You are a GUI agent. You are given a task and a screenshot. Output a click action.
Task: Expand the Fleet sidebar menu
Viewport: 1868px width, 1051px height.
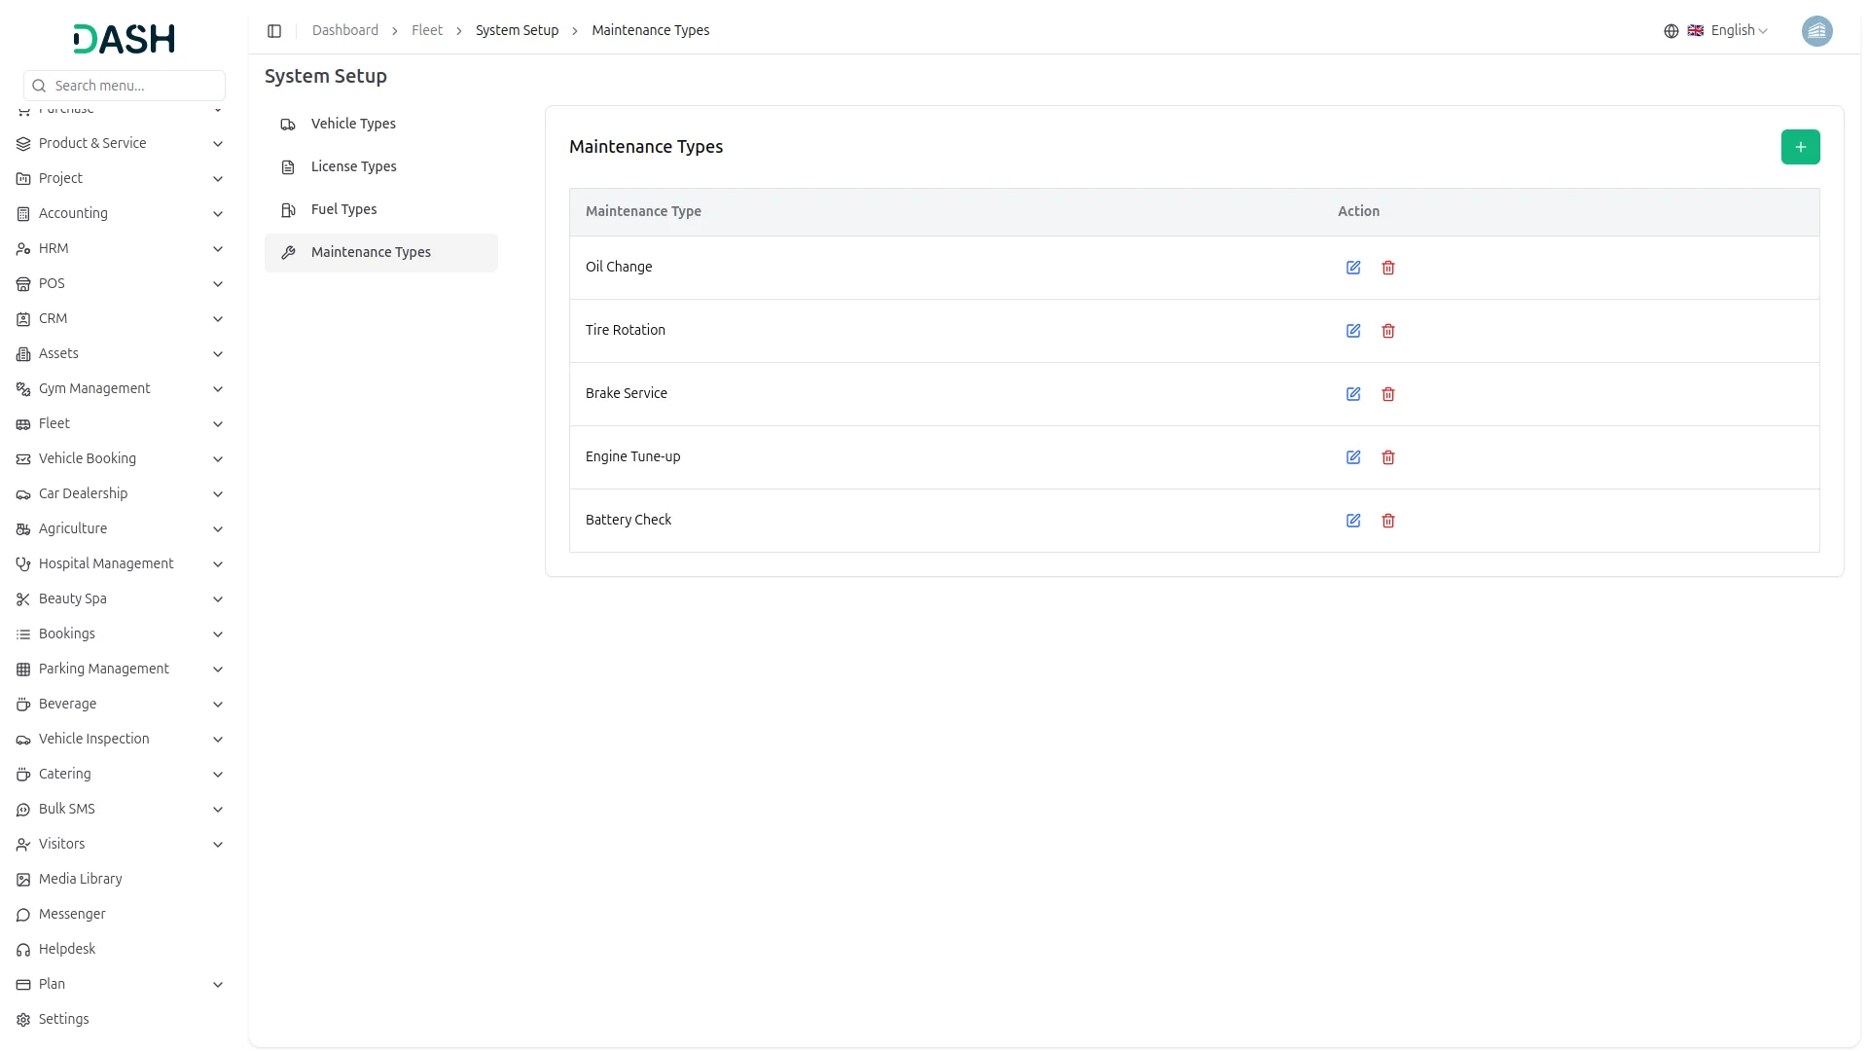point(121,423)
